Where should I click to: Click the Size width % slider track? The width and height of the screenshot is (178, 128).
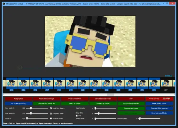coord(37,108)
